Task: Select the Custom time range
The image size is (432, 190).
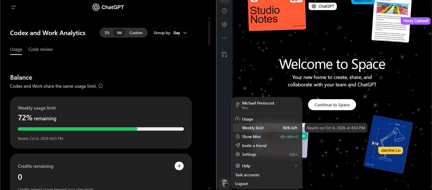Action: coord(136,33)
